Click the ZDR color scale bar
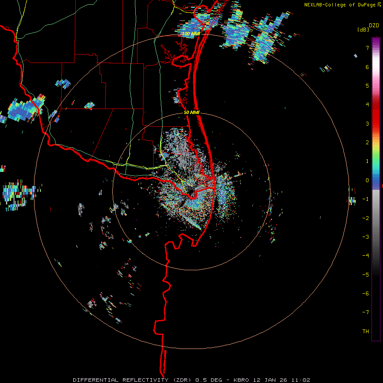Viewport: 383px width, 383px height. (376, 189)
